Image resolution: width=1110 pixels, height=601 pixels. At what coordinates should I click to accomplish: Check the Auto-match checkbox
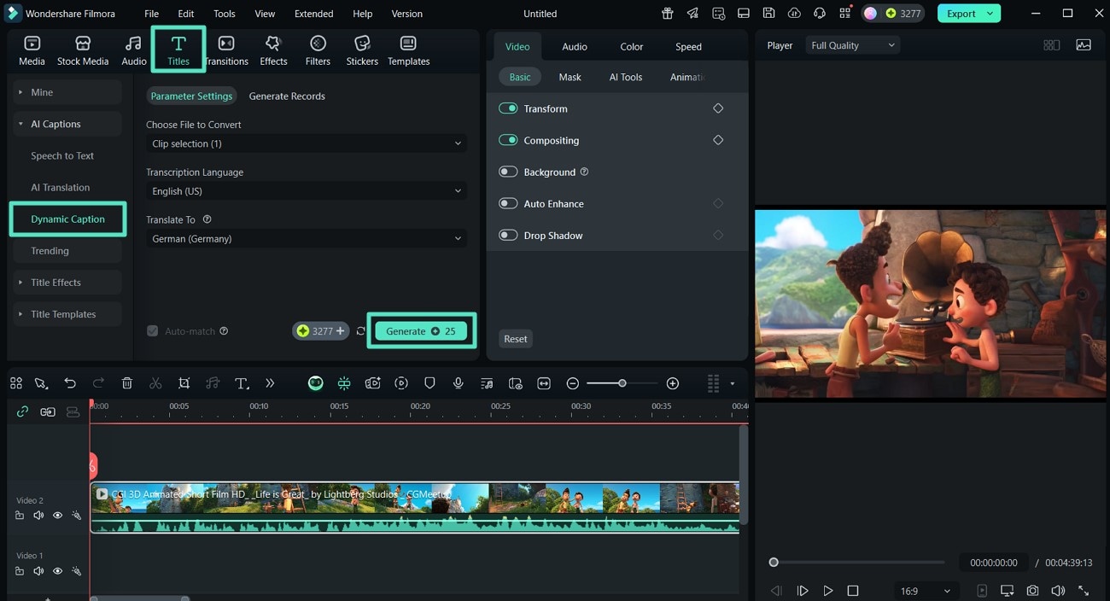tap(152, 331)
